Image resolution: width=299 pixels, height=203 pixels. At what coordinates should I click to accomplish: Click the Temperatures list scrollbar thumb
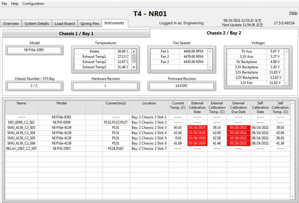point(134,58)
